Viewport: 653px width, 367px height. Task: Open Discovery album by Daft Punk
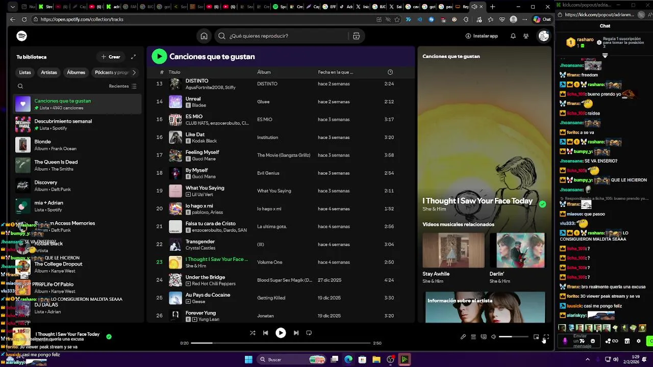coord(77,186)
